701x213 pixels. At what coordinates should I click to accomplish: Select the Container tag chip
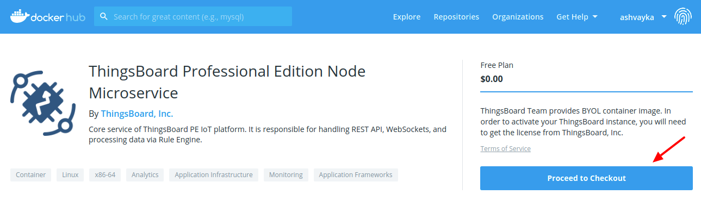coord(30,175)
